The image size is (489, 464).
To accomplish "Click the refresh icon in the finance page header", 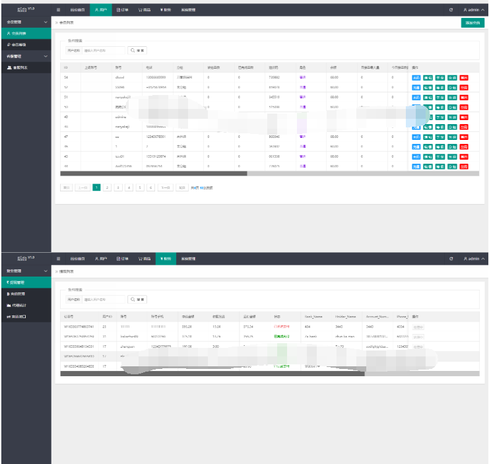I will pos(451,259).
